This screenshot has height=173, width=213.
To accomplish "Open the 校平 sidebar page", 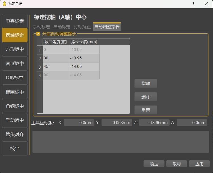I will click(x=15, y=148).
